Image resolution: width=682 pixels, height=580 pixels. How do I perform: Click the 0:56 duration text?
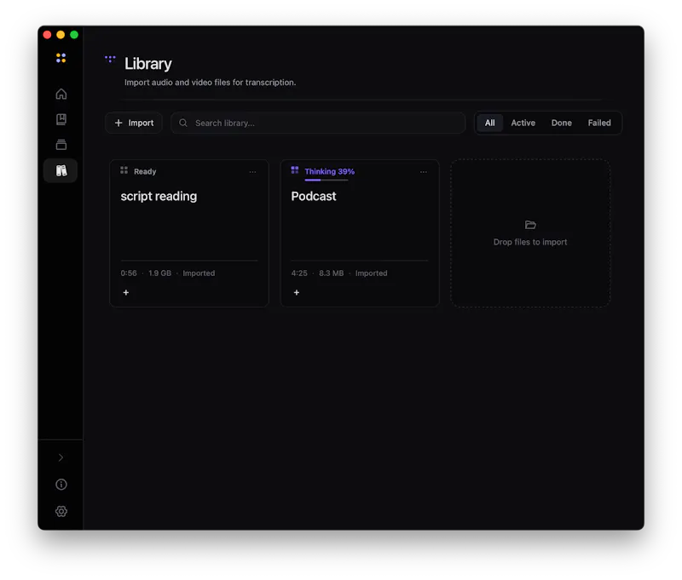(129, 273)
